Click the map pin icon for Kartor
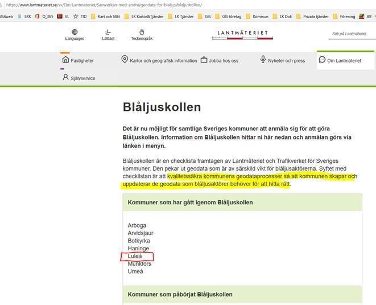The image size is (376, 305). [x=125, y=59]
